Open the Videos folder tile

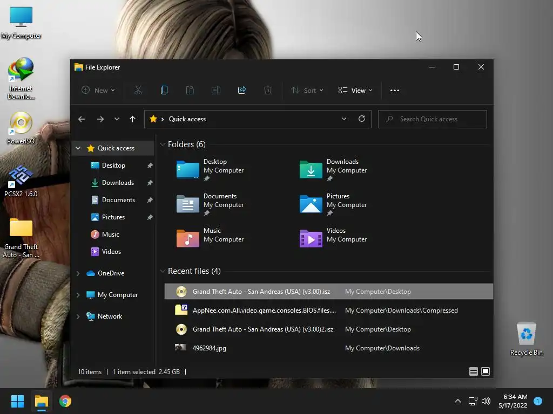(x=334, y=238)
